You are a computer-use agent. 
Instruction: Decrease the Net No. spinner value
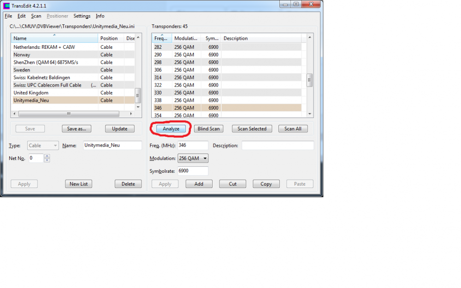(x=47, y=160)
